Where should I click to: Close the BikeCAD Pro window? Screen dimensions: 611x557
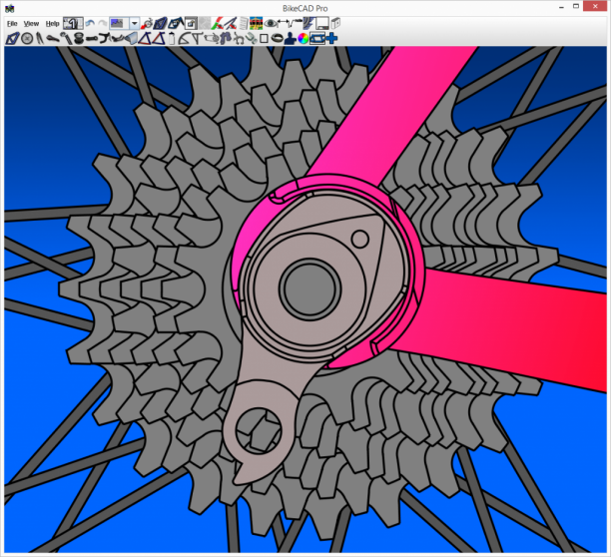[595, 6]
